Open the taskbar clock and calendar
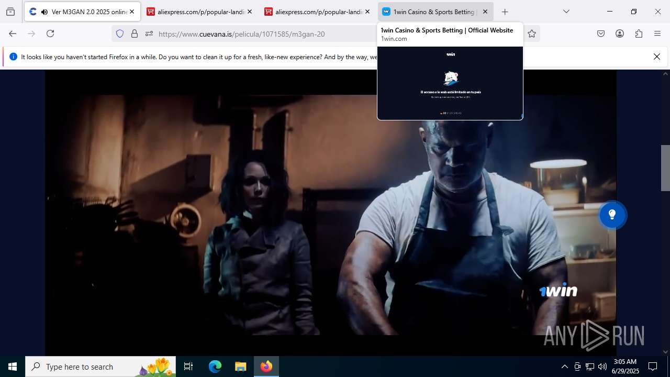670x377 pixels. [625, 367]
